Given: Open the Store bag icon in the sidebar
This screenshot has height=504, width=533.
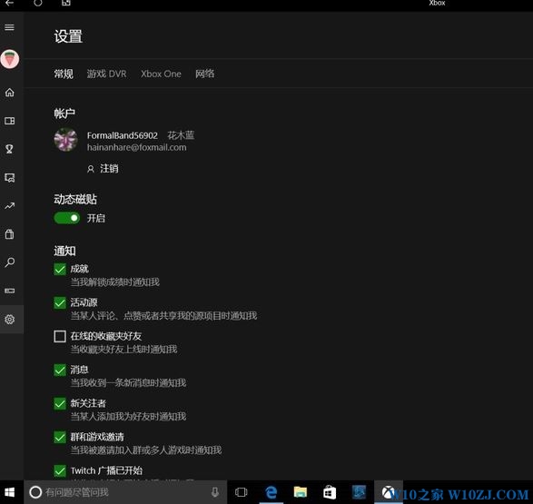Looking at the screenshot, I should click(9, 233).
